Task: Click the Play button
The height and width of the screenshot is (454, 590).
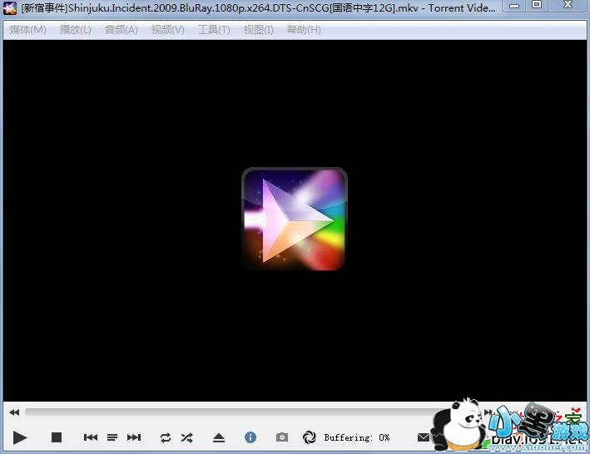Action: point(20,437)
